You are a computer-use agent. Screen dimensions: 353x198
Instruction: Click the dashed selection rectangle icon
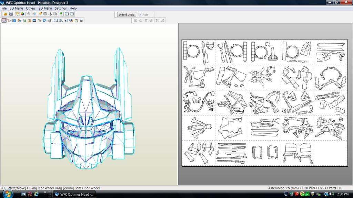56,20
